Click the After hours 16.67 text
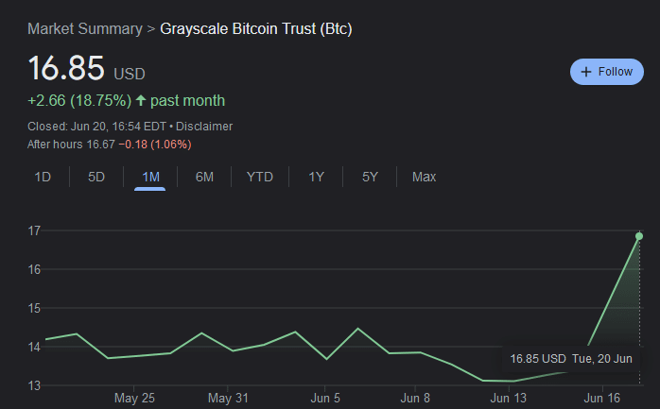Screen dimensions: 660x409 71,145
